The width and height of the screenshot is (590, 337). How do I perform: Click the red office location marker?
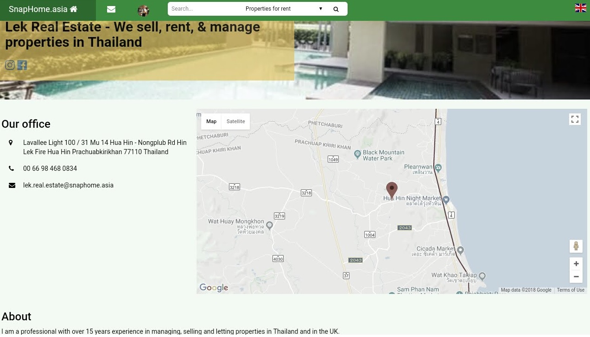coord(392,190)
